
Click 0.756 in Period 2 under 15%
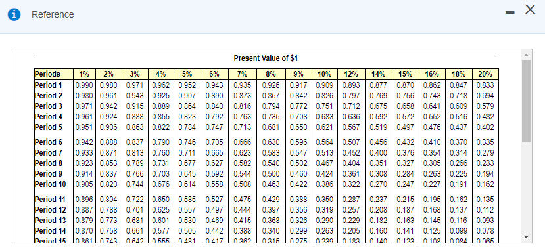(405, 95)
